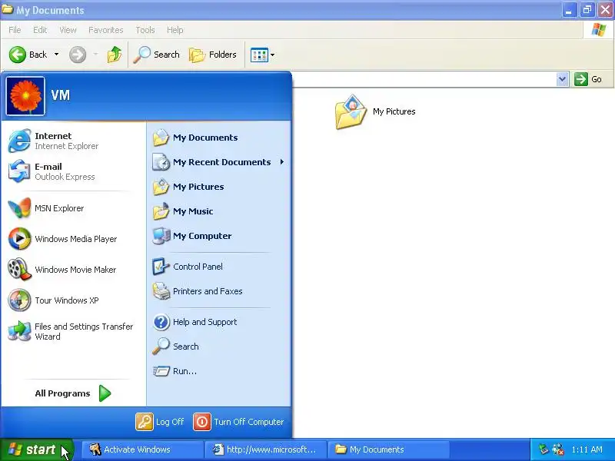Click the network connection tray icon

coord(557,449)
